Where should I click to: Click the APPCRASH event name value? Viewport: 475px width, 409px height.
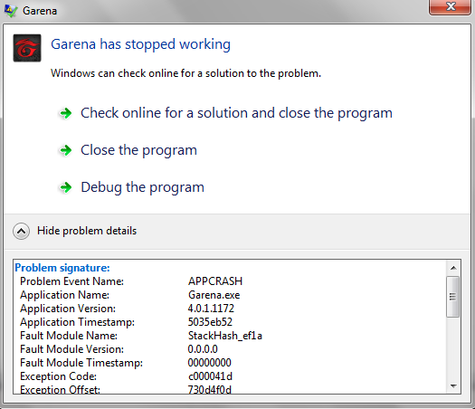tap(215, 281)
